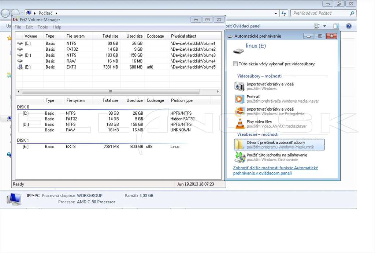Click the blue help question mark icon
Image resolution: width=375 pixels, height=253 pixels.
click(349, 26)
